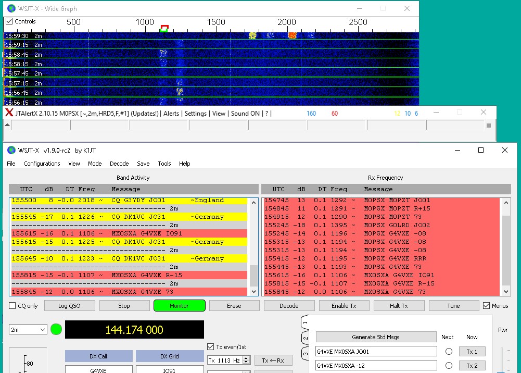Image resolution: width=521 pixels, height=373 pixels.
Task: Switch to message tab 1
Action: (305, 322)
